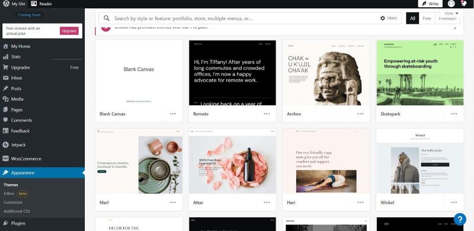Open the Marl ceramics theme preview

click(139, 161)
